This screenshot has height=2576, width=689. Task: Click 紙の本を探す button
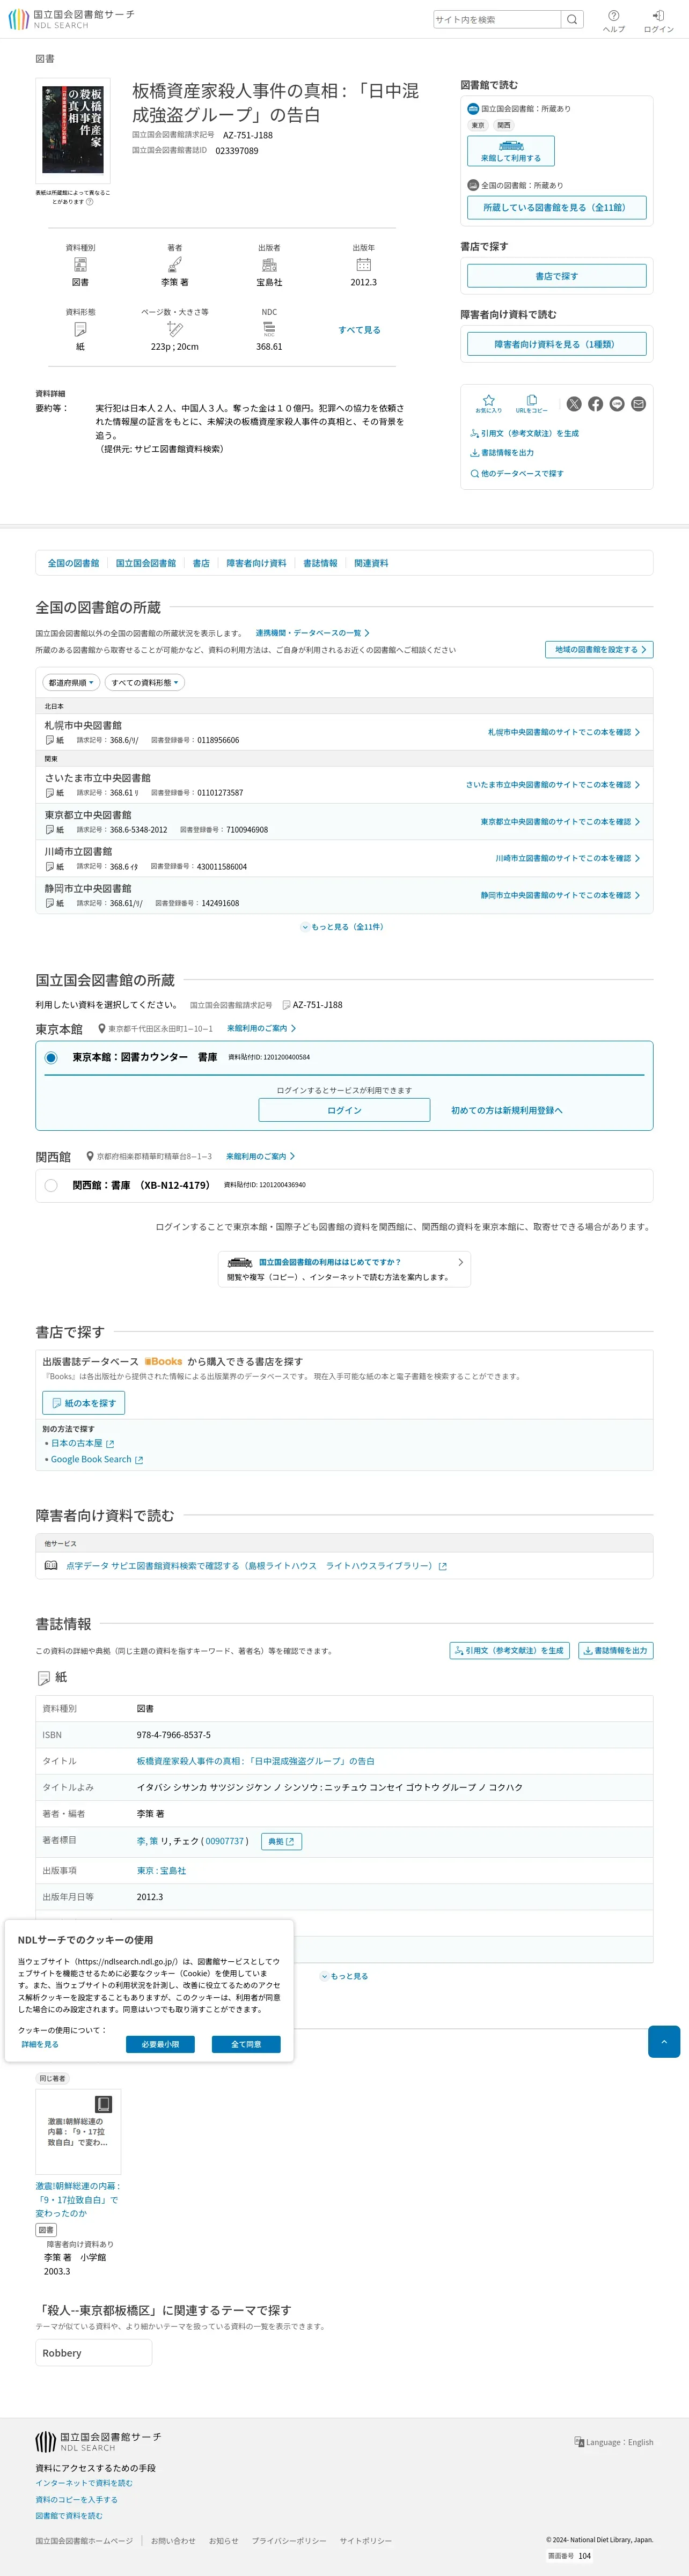[x=84, y=1403]
